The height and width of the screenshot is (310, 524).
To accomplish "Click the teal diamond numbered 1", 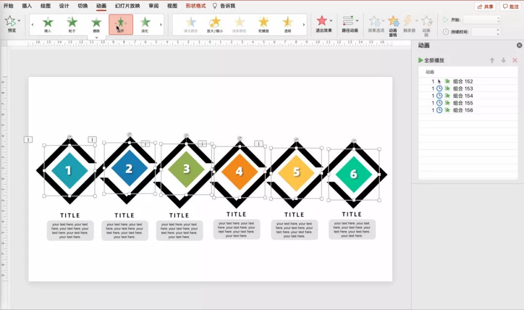I will pyautogui.click(x=69, y=170).
